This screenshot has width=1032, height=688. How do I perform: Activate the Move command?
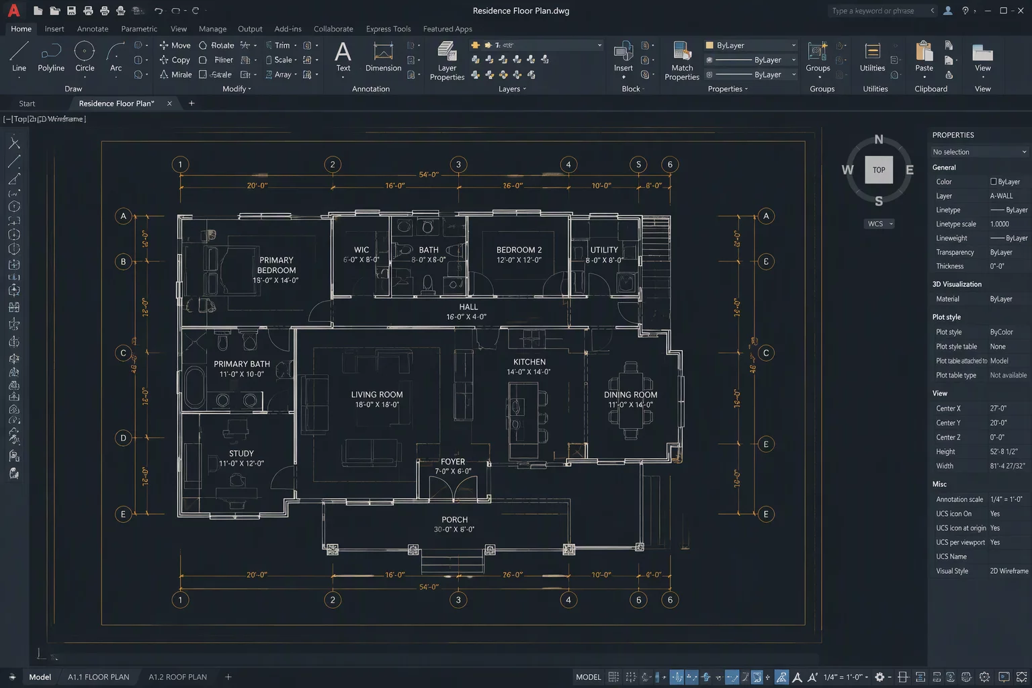(x=175, y=45)
